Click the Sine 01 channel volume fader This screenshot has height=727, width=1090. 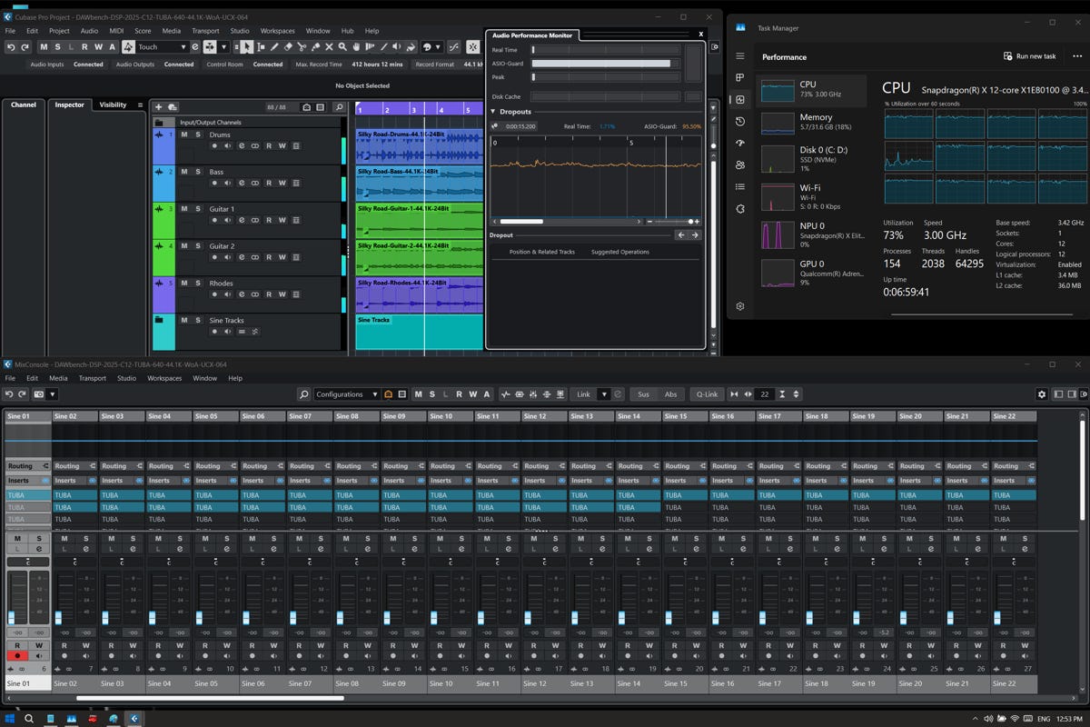(12, 616)
